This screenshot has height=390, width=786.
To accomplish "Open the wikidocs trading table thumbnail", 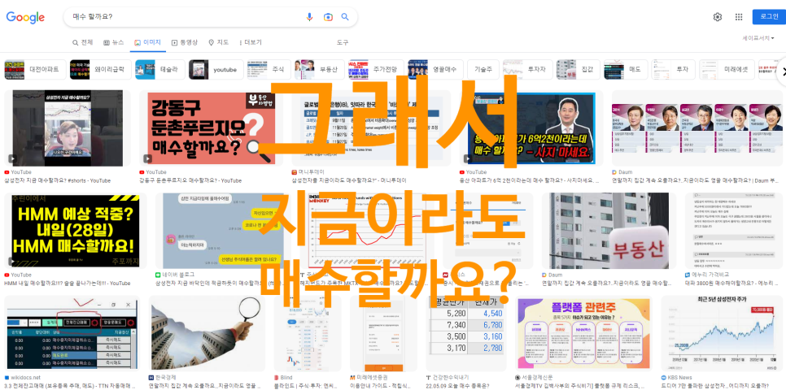I will (71, 333).
